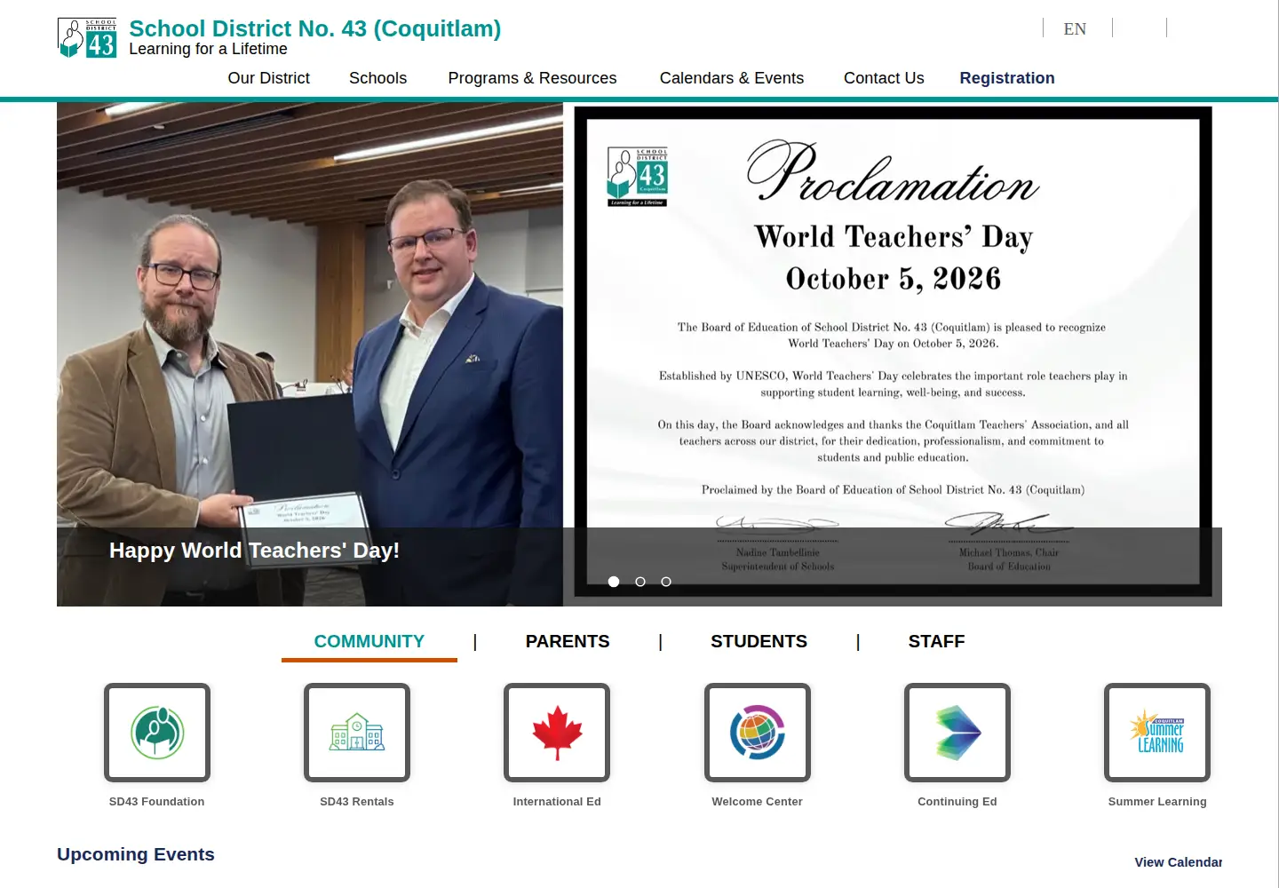
Task: Click the Summer Learning text label
Action: 1157,801
